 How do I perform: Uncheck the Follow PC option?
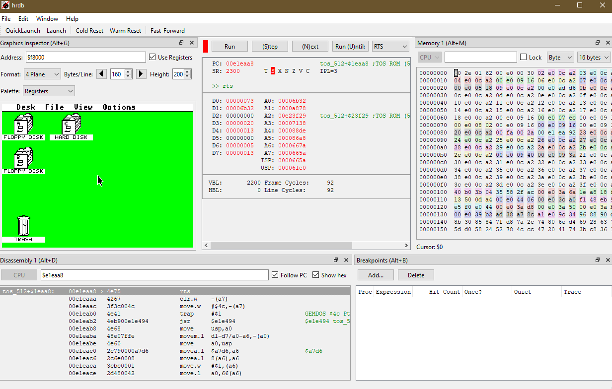point(275,275)
